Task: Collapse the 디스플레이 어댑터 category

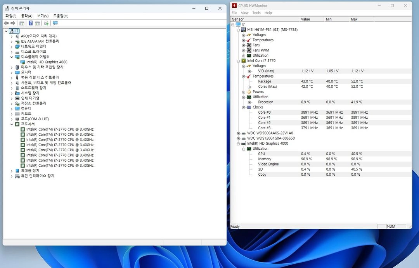Action: [12, 57]
